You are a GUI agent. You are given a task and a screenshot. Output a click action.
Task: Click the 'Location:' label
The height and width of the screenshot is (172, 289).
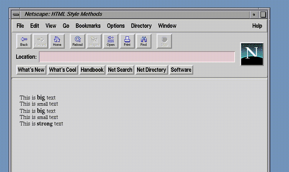click(26, 57)
